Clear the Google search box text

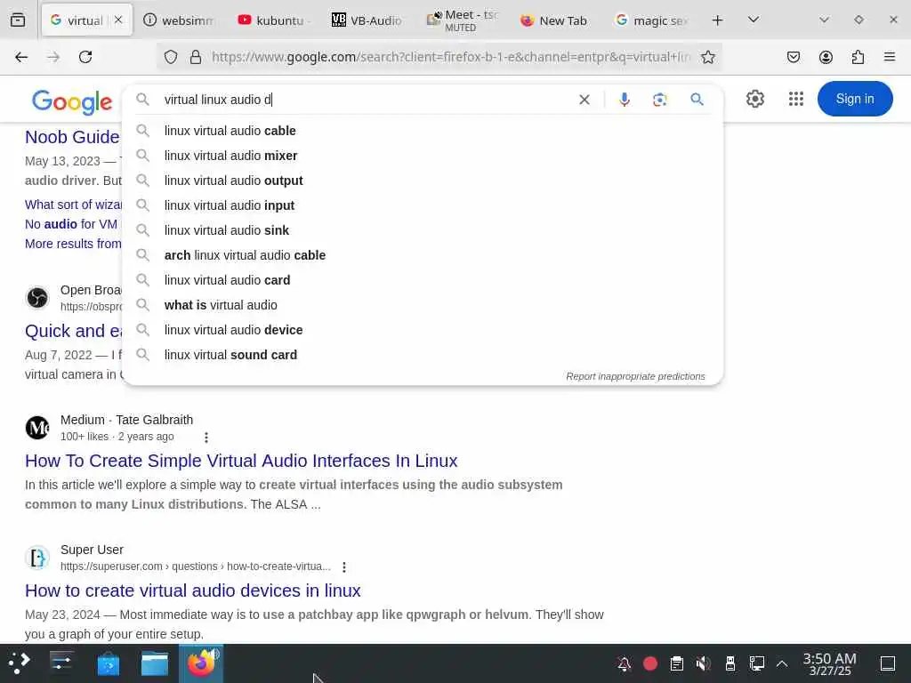point(584,100)
